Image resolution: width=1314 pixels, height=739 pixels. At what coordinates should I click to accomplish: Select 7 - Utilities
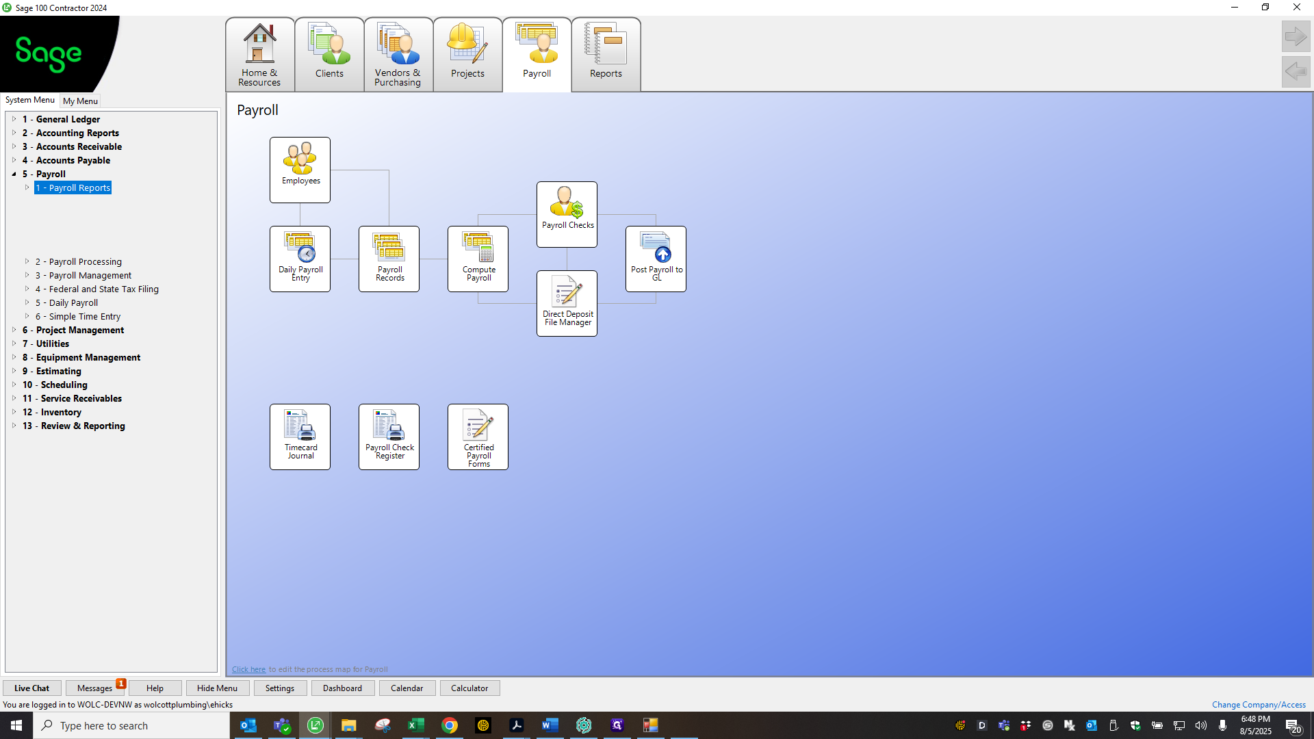click(46, 343)
